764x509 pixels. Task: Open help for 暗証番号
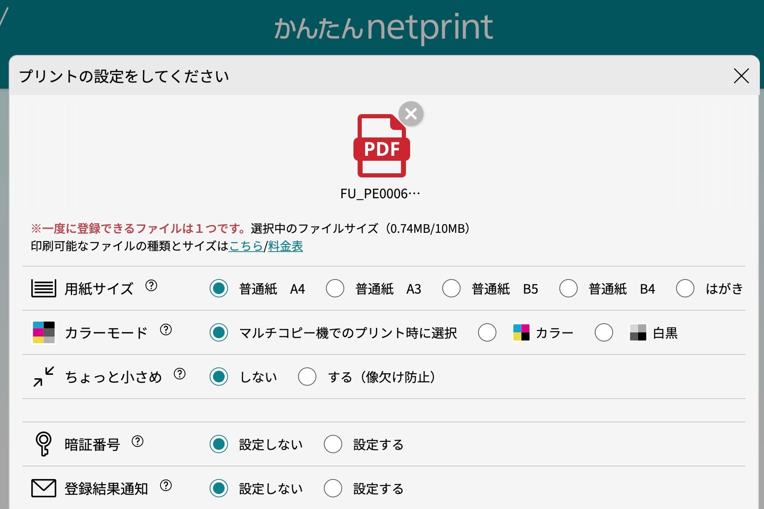138,442
